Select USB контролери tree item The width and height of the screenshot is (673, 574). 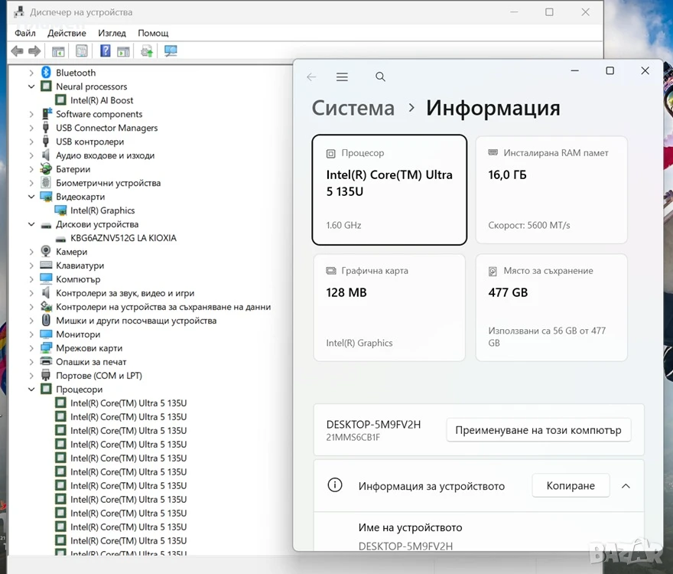tap(89, 142)
